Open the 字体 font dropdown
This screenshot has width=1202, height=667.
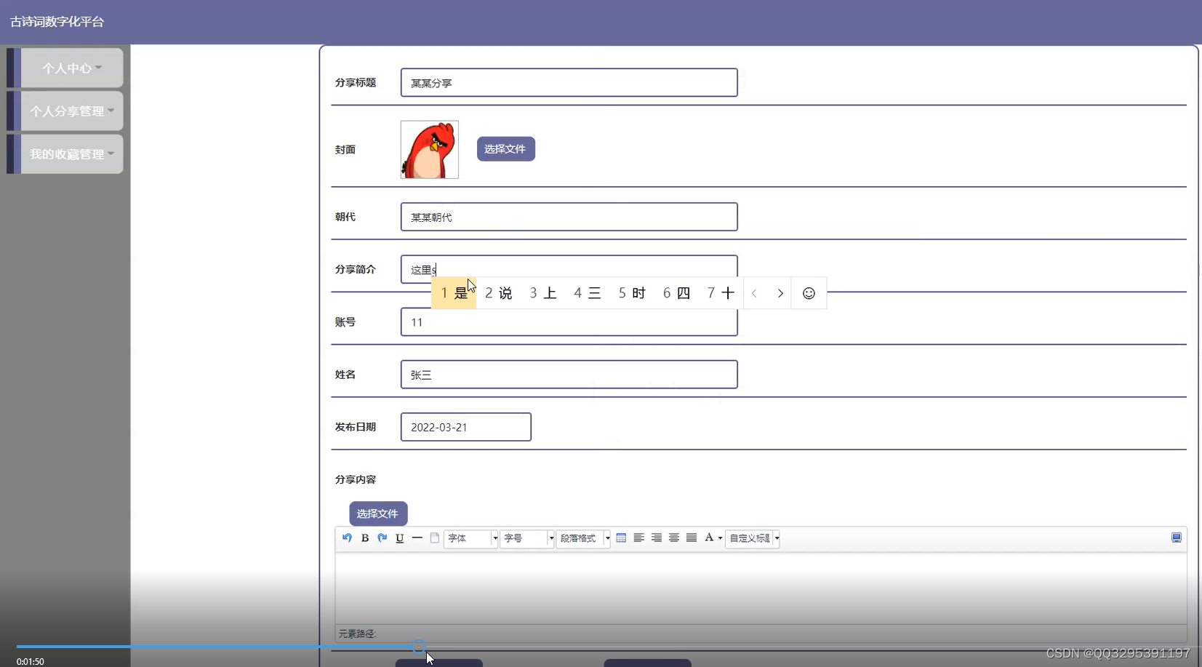pyautogui.click(x=471, y=538)
